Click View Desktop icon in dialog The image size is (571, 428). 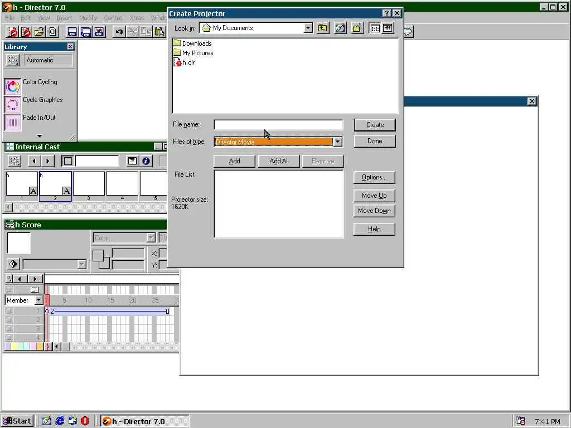(340, 28)
